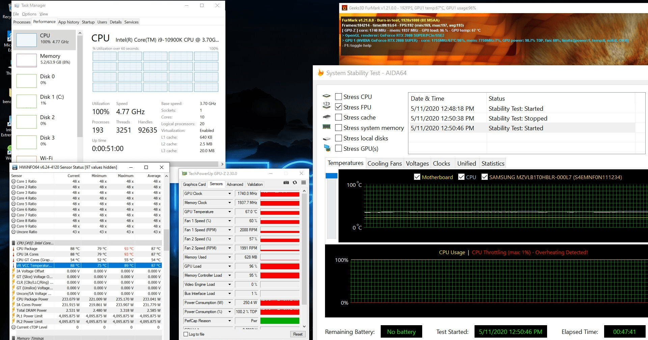Viewport: 648px width, 340px height.
Task: Click the thermometer icon for CPU IA Cores
Action: [13, 254]
